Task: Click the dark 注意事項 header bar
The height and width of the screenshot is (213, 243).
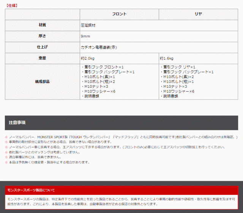Action: tap(121, 123)
